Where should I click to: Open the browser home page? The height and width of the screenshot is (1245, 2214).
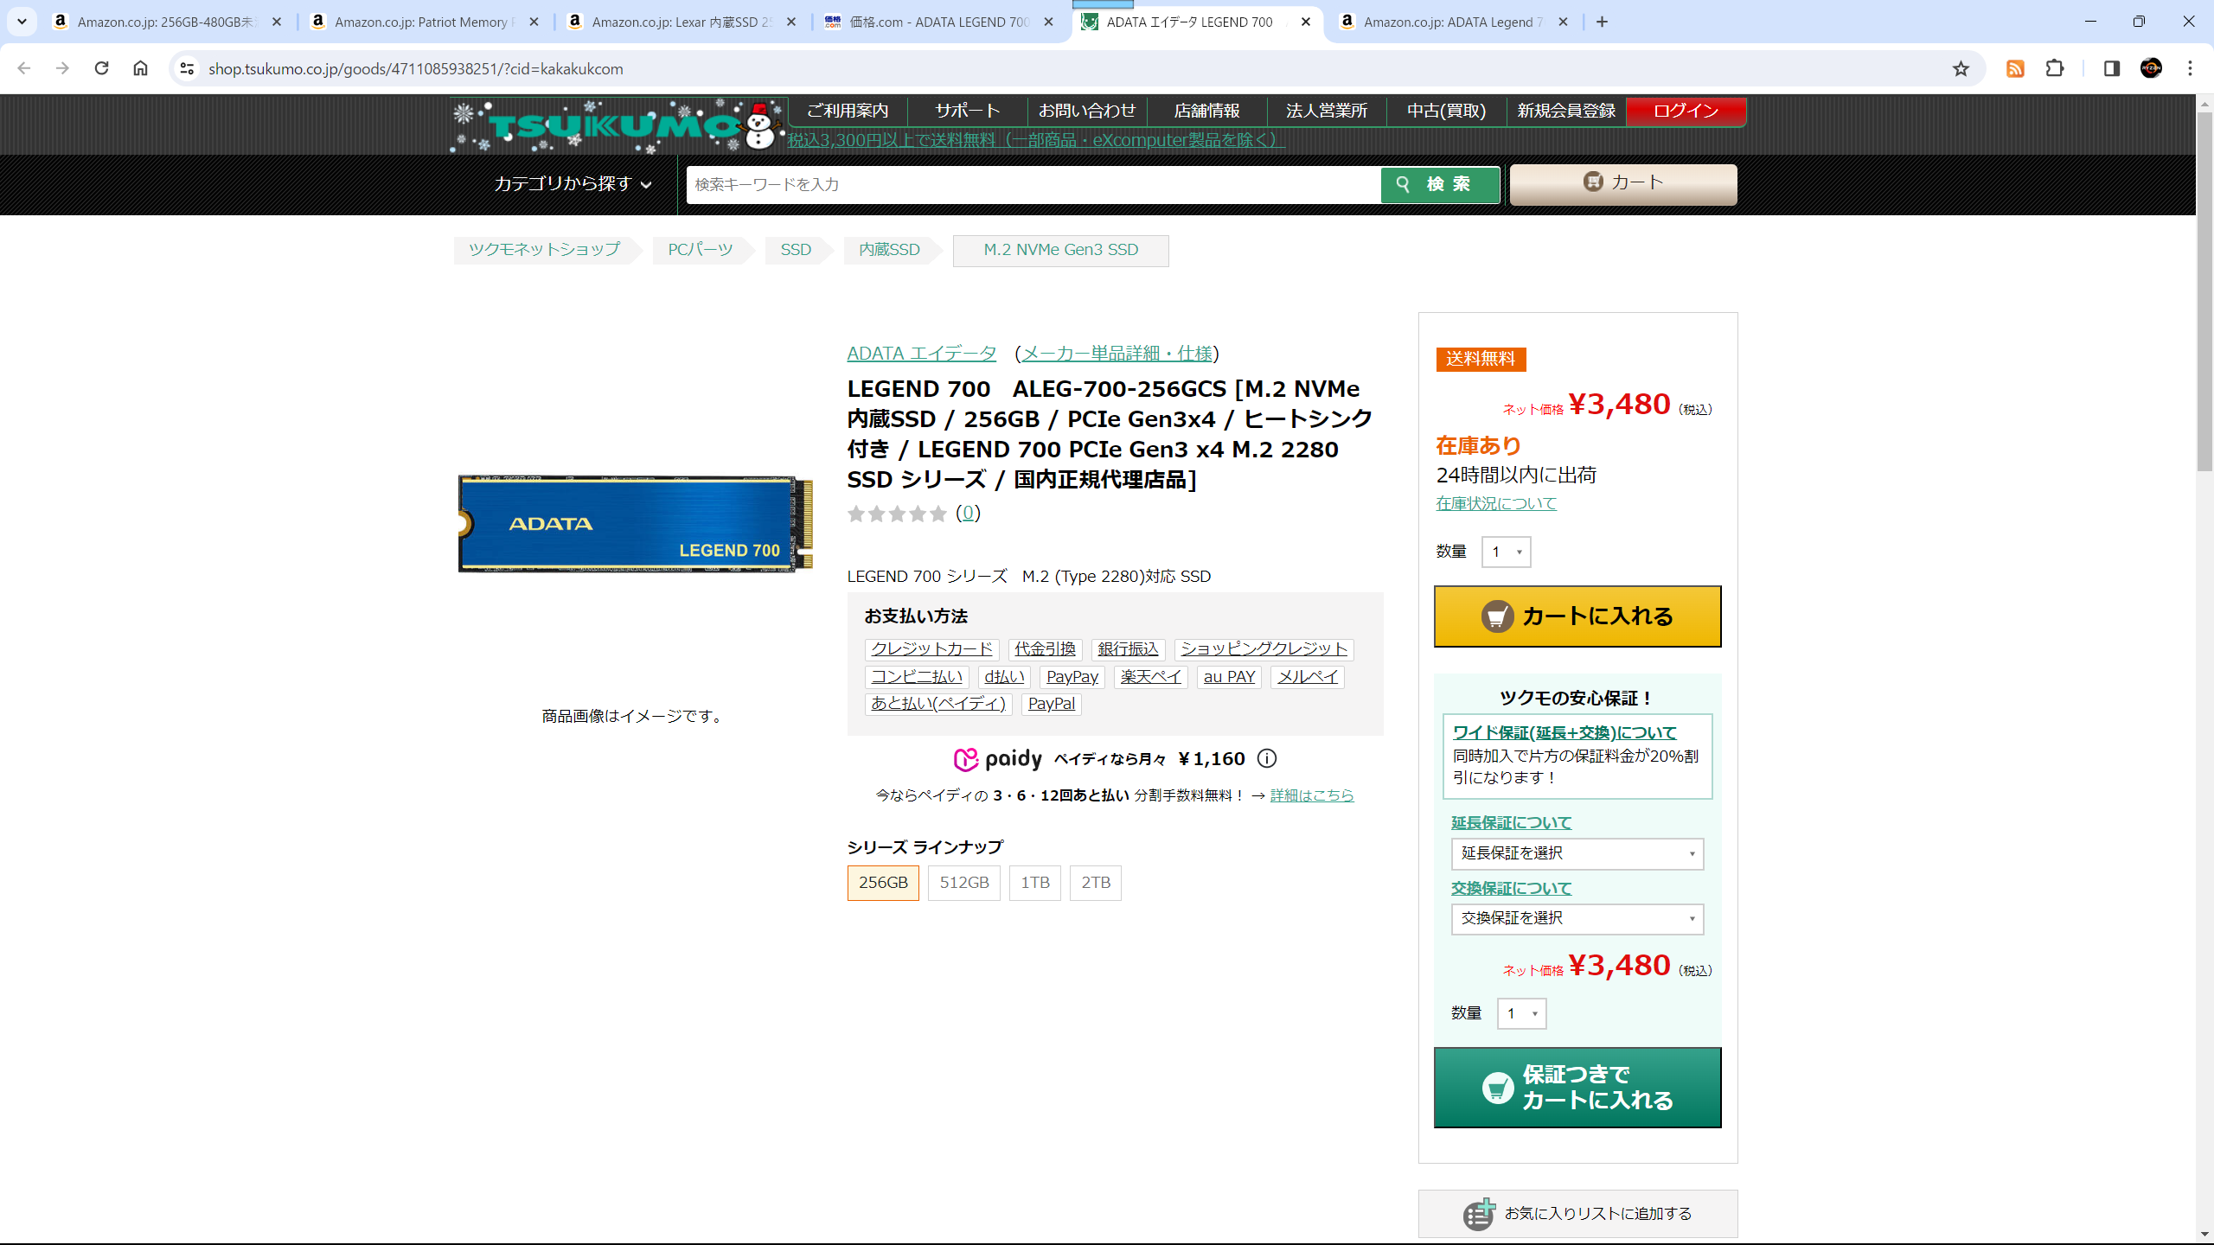(x=140, y=68)
